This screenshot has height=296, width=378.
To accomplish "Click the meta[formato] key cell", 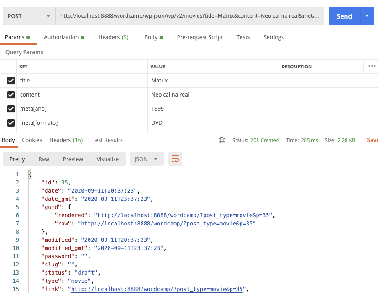I will pos(82,123).
